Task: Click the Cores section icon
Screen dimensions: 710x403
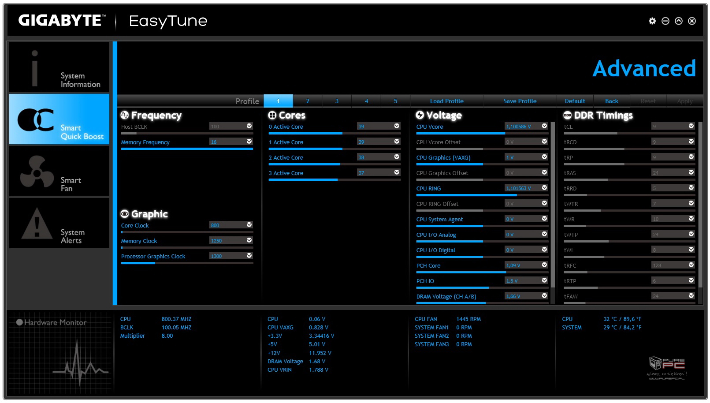Action: [272, 115]
